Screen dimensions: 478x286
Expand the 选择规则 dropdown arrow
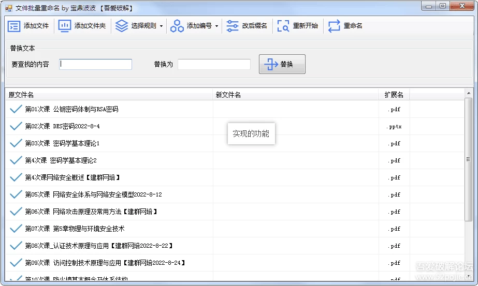[161, 26]
